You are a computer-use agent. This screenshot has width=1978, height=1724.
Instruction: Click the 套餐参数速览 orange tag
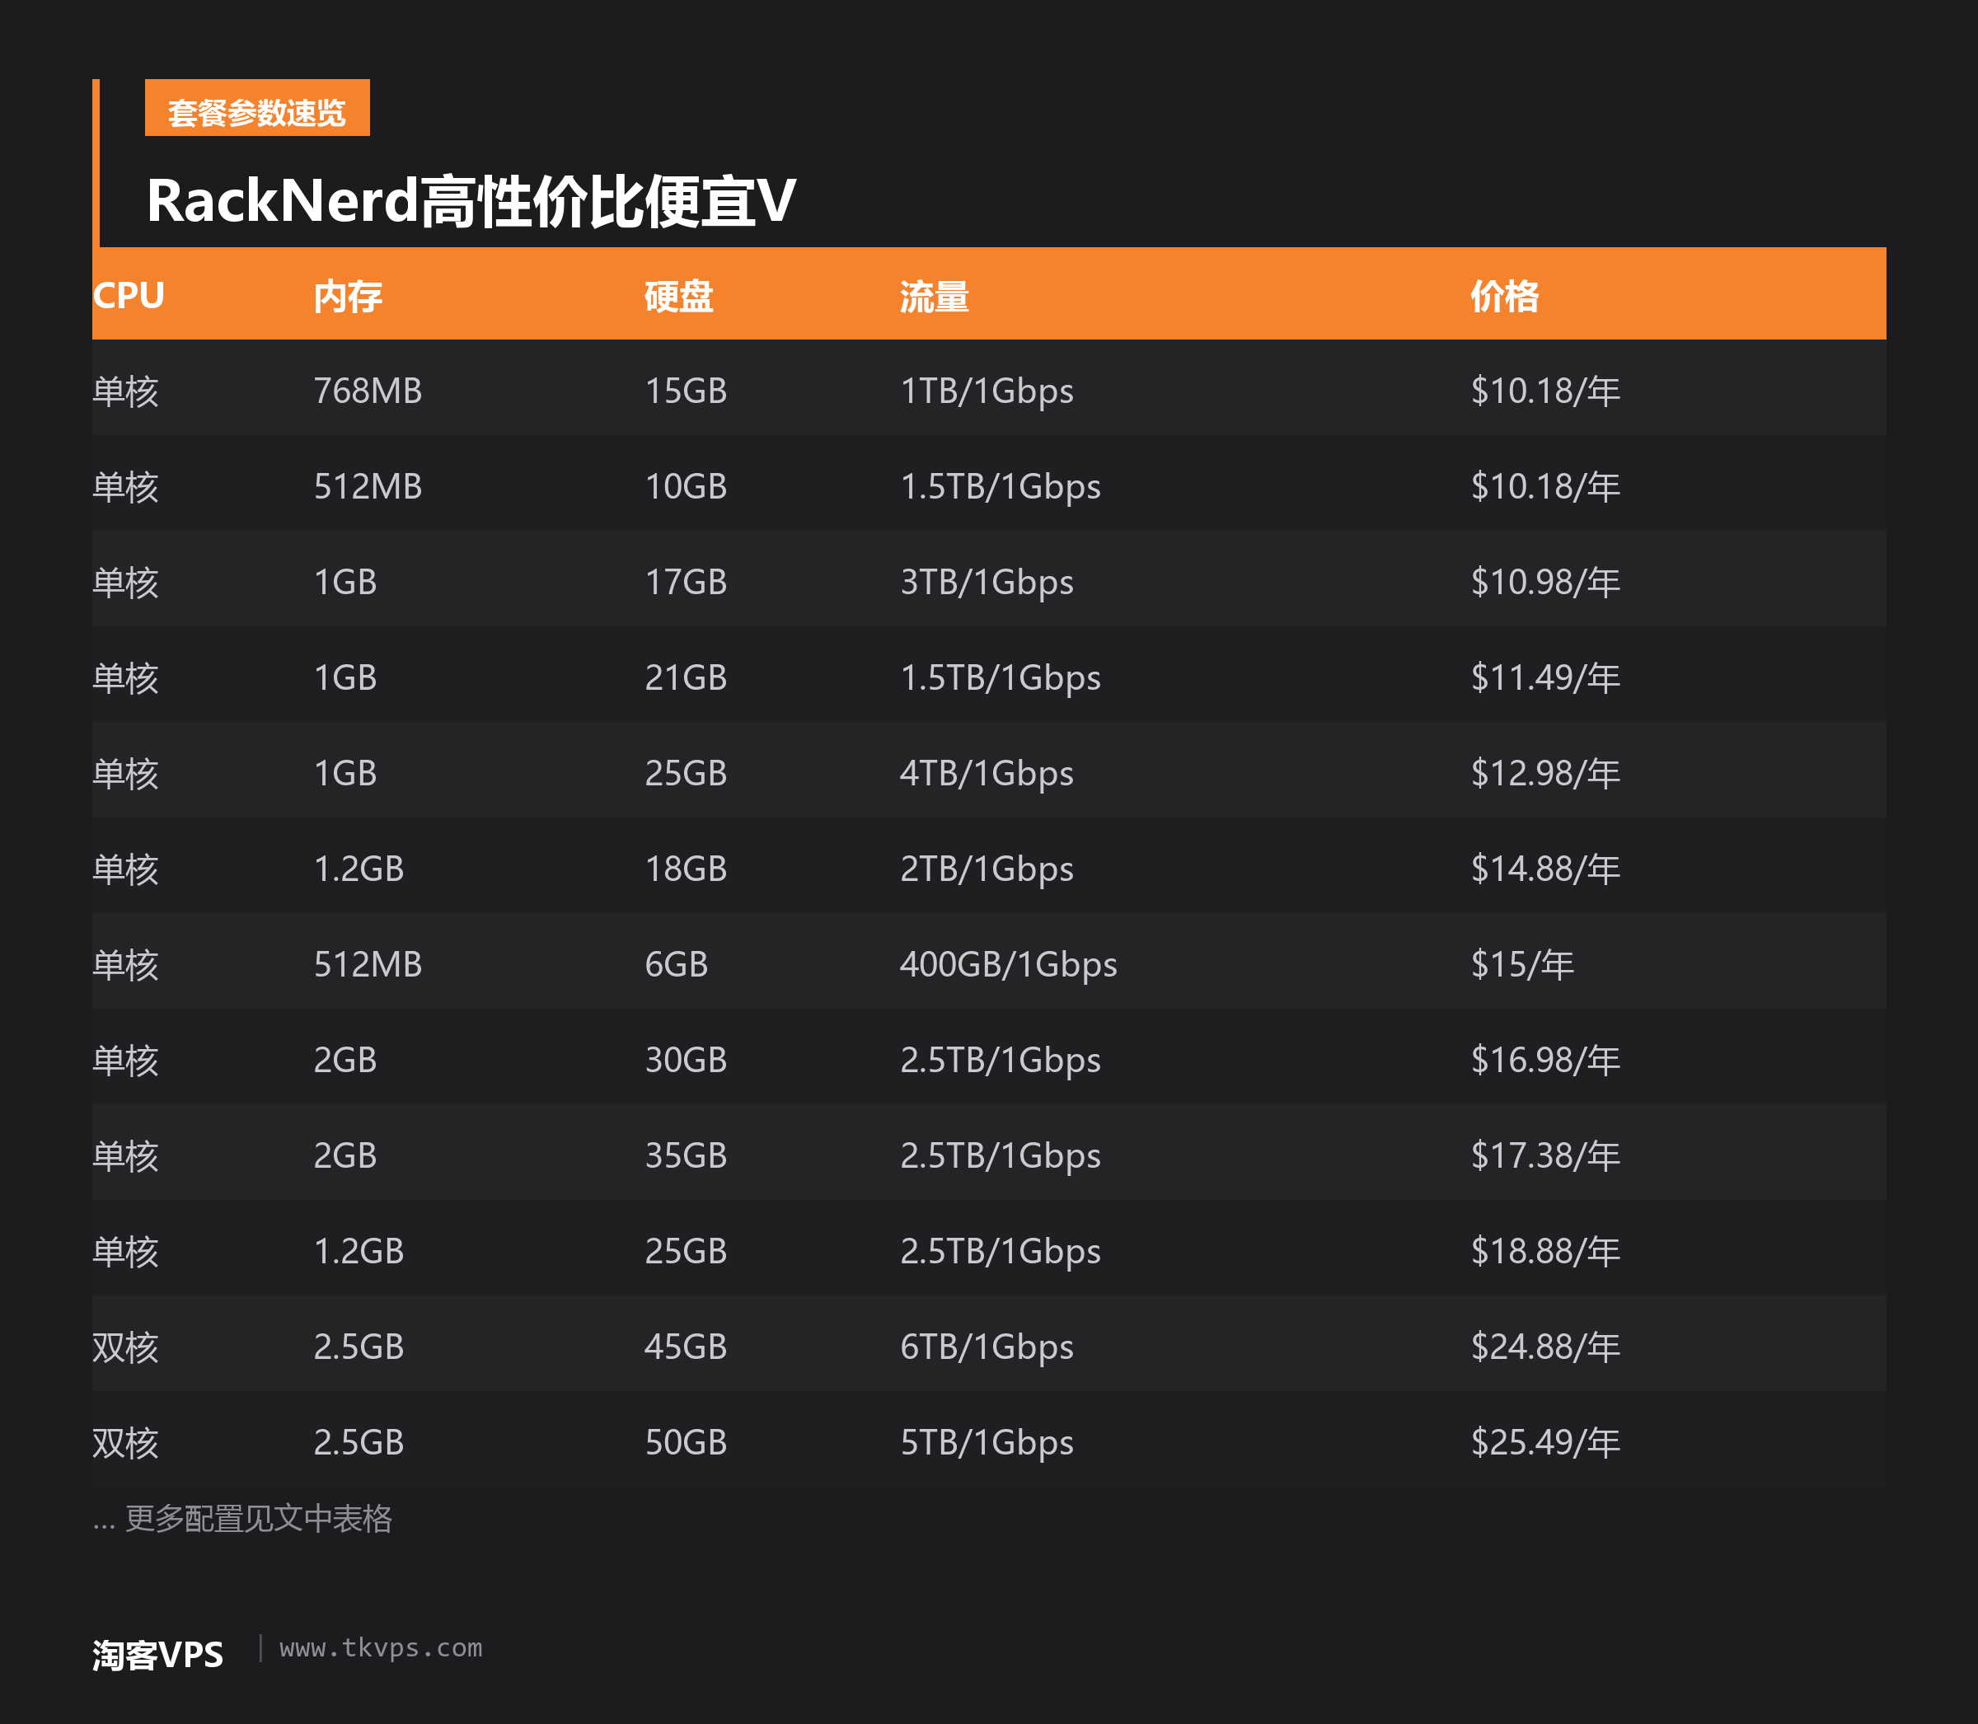pyautogui.click(x=257, y=108)
